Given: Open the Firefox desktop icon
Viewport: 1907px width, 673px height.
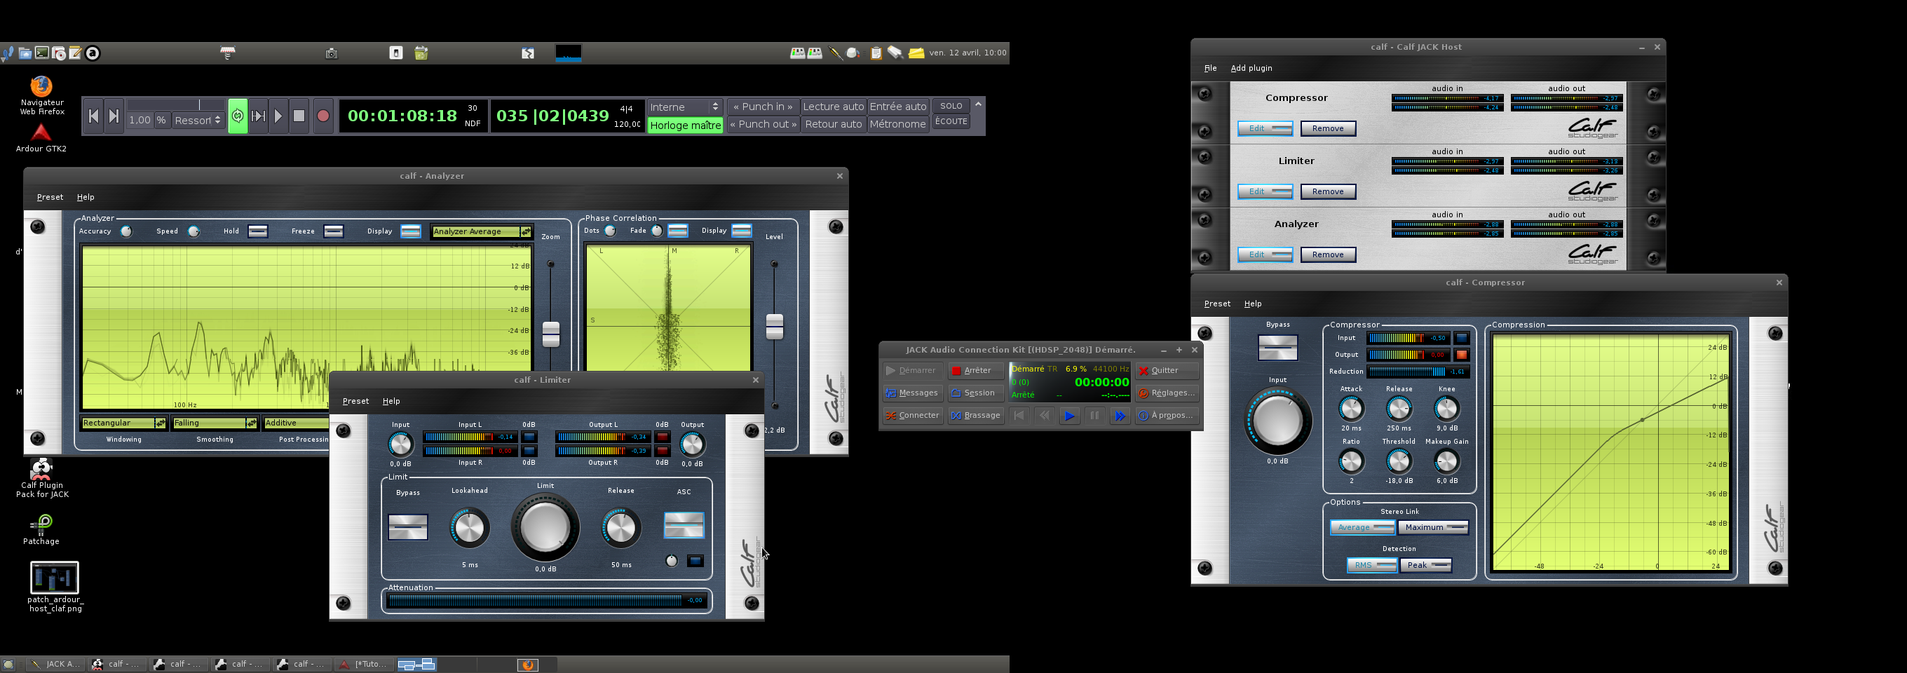Looking at the screenshot, I should tap(41, 95).
